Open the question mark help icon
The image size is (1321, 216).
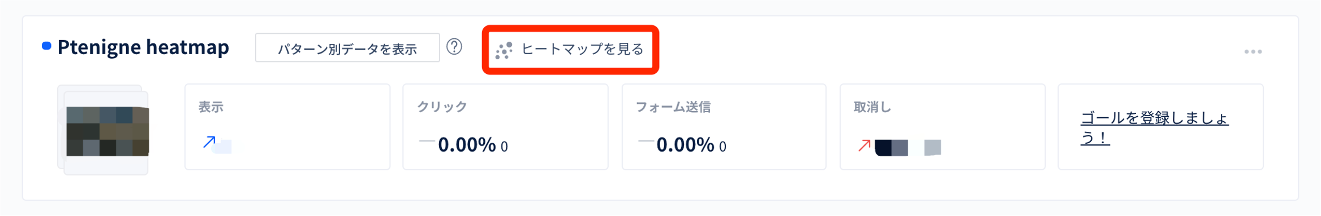454,47
